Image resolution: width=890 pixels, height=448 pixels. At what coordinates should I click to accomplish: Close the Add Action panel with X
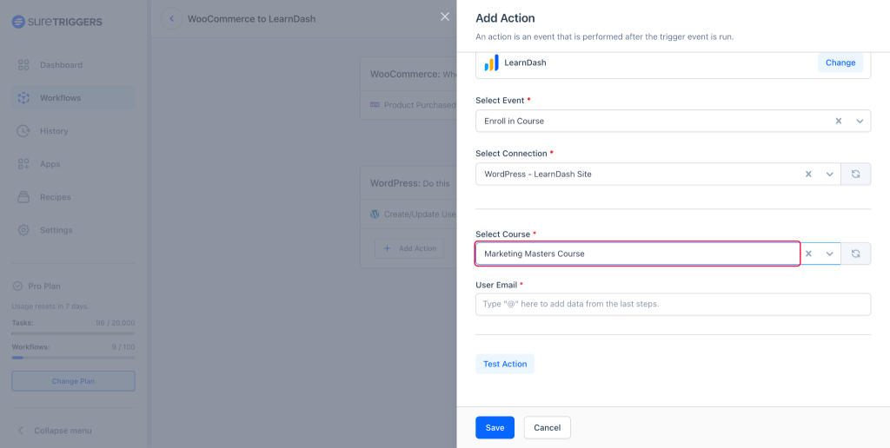[x=445, y=16]
